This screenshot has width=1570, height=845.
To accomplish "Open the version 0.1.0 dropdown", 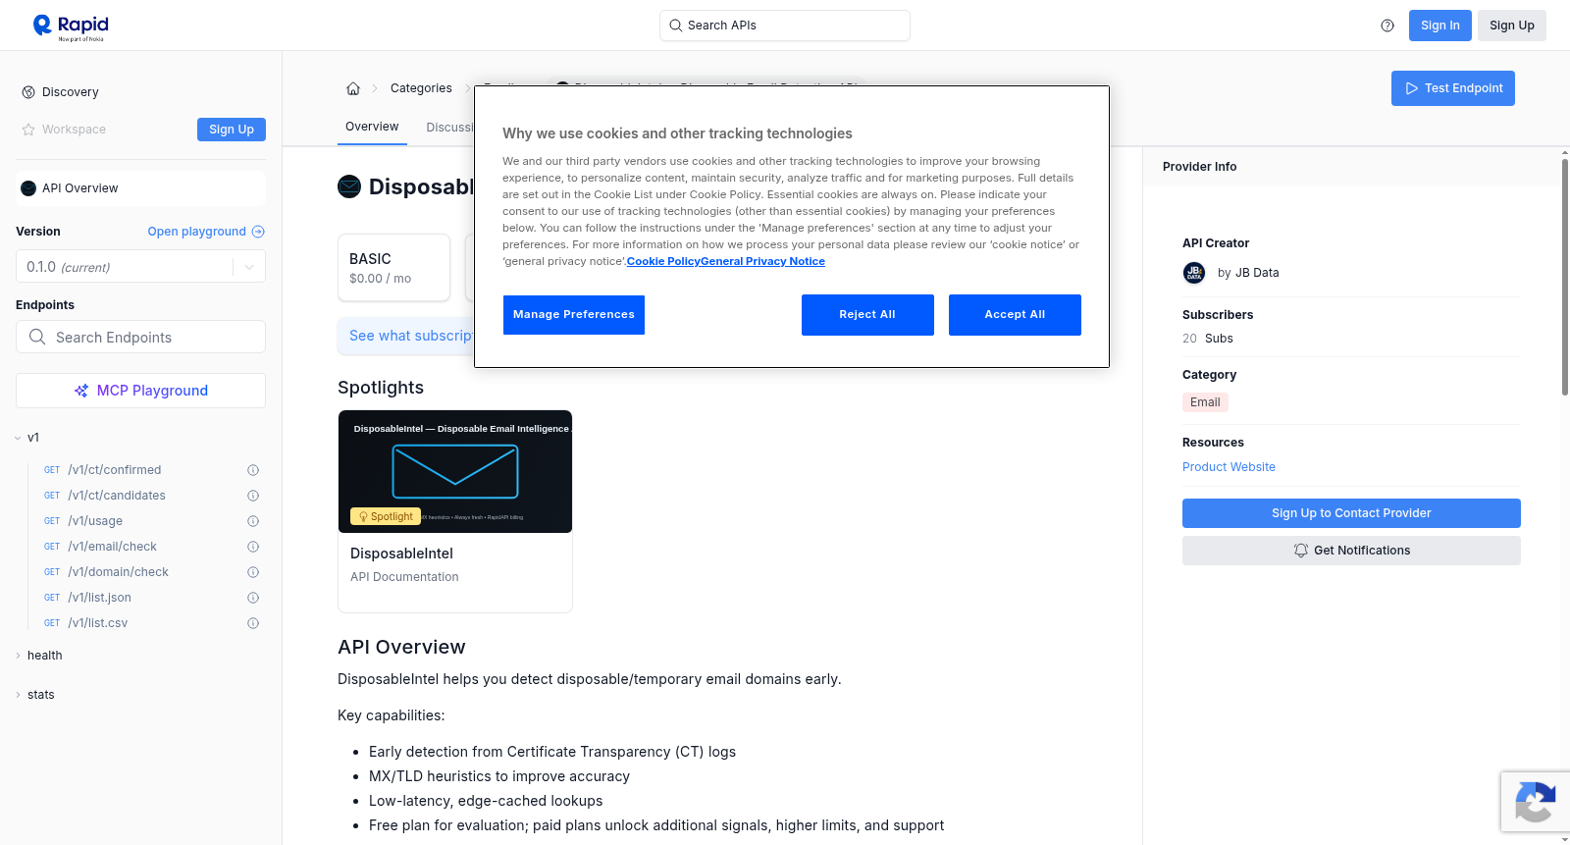I will click(140, 267).
